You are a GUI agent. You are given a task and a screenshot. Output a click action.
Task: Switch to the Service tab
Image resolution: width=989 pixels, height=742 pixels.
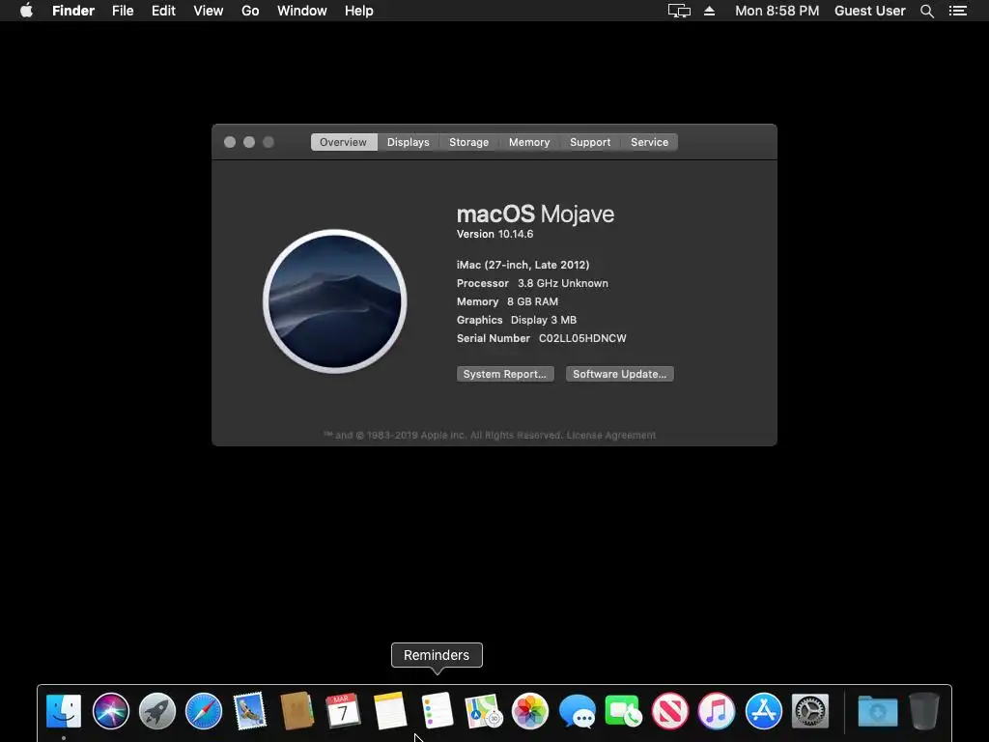(649, 142)
